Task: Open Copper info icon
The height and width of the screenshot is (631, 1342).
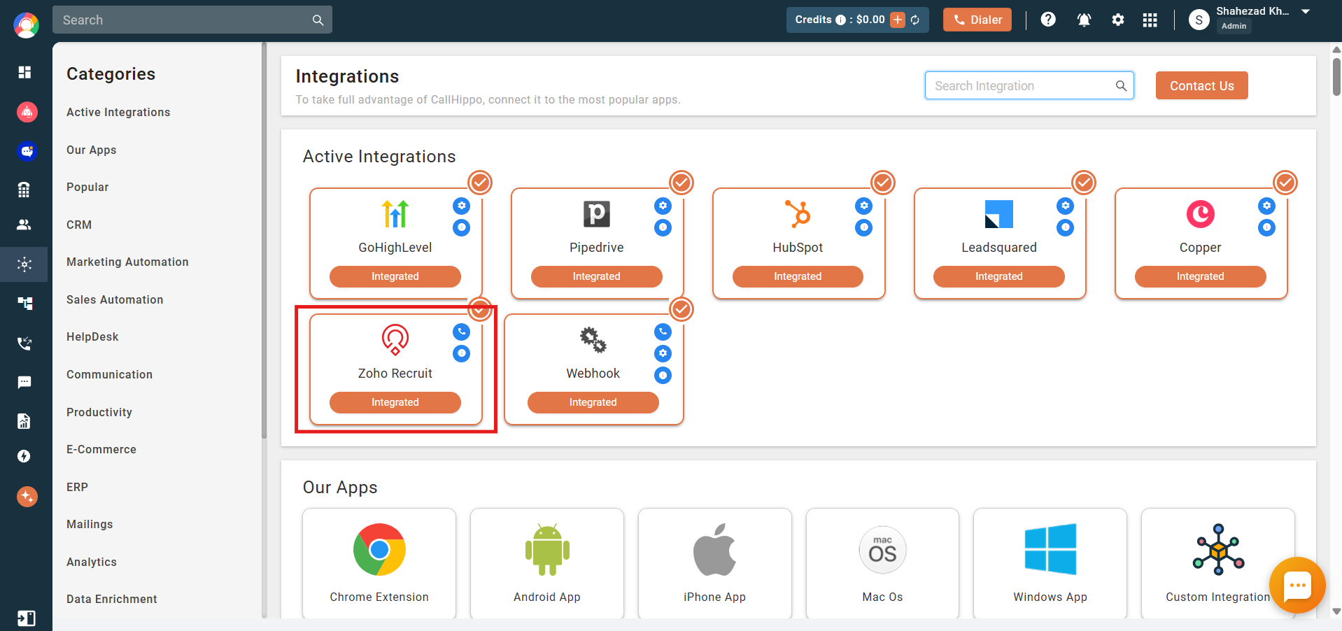Action: tap(1266, 227)
